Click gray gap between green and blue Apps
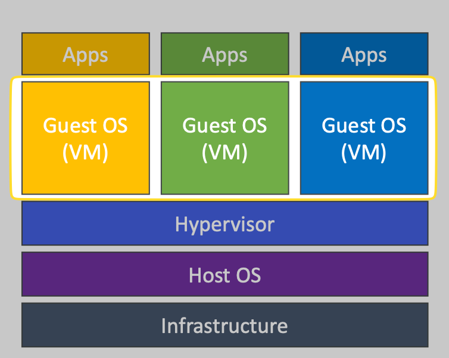Image resolution: width=449 pixels, height=358 pixels. coord(294,54)
